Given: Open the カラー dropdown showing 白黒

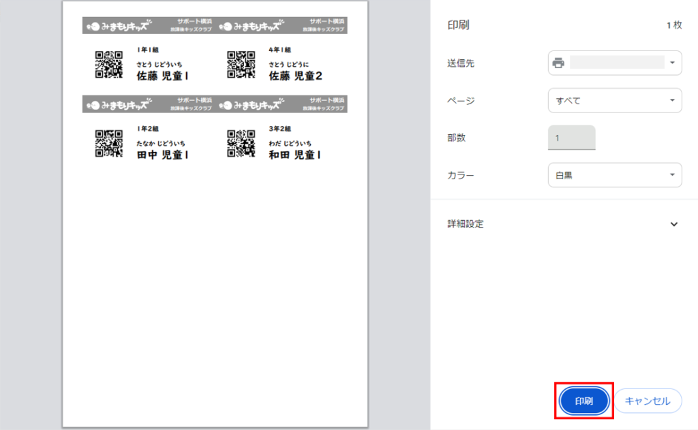Looking at the screenshot, I should pos(614,175).
